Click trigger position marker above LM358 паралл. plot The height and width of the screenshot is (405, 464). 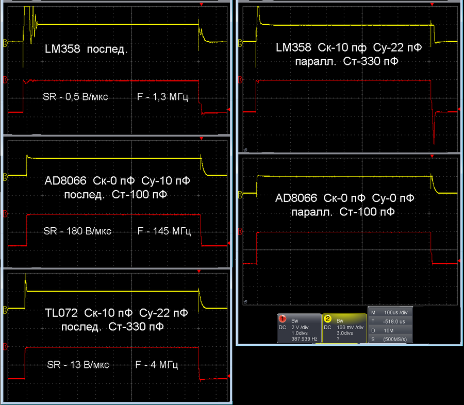tap(432, 5)
